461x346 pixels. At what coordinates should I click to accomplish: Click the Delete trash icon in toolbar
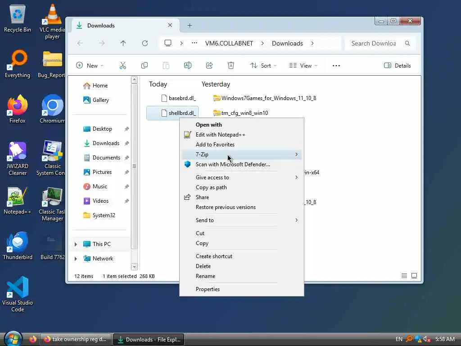pyautogui.click(x=231, y=66)
